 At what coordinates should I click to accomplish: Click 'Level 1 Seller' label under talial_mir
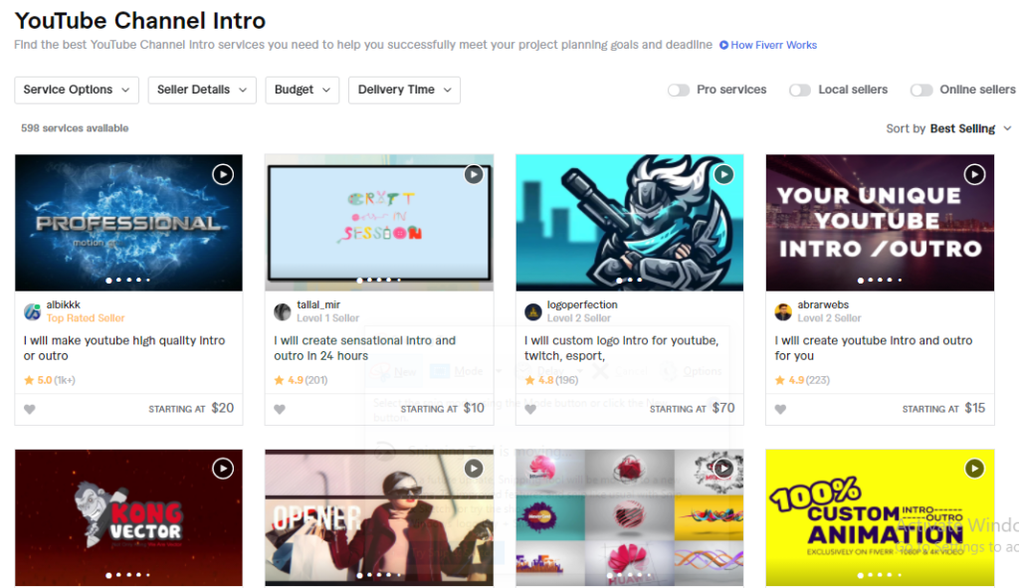(327, 318)
